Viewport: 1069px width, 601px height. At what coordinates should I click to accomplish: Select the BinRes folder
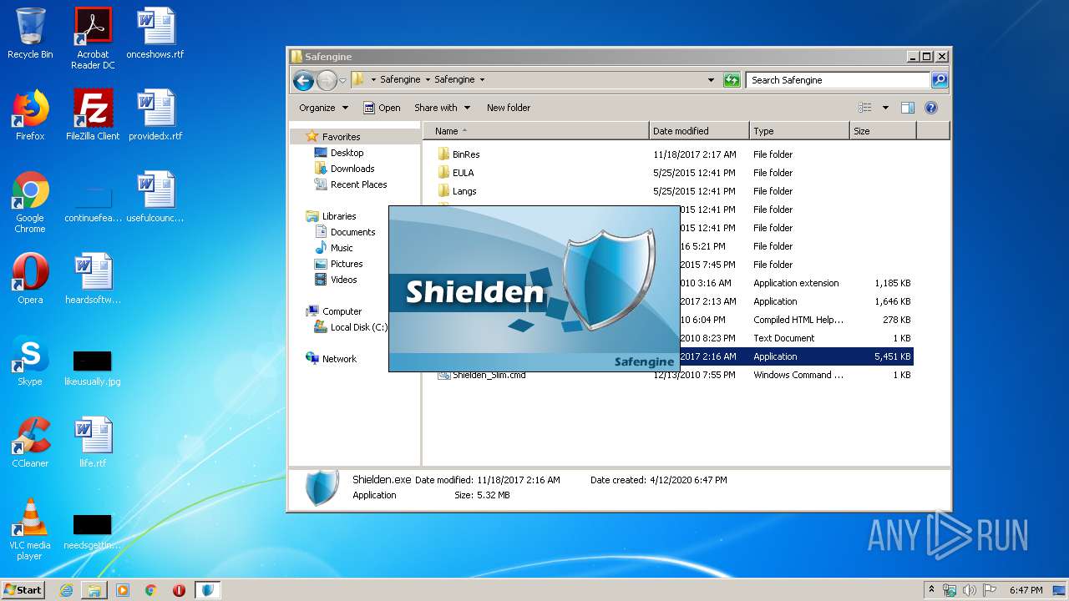[466, 154]
